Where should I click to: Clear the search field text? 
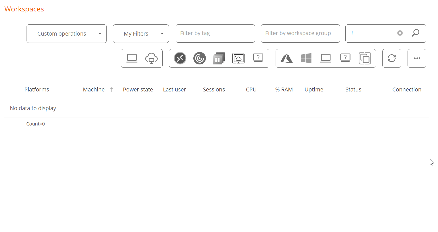point(400,33)
